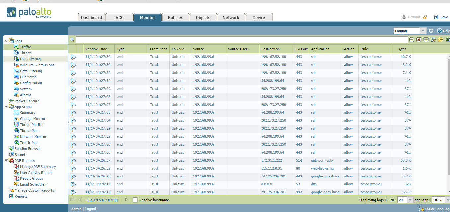Enable the Resolve hostname checkbox

point(135,200)
